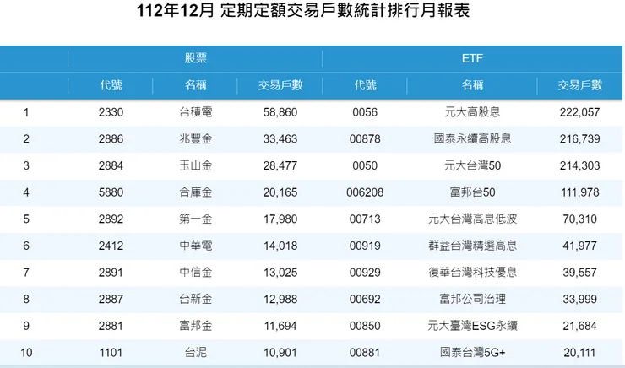The height and width of the screenshot is (368, 625).
Task: Click ETF code 00919
Action: 365,246
